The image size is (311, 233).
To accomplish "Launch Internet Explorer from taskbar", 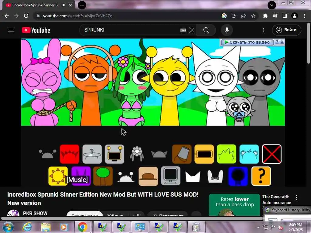I will (x=27, y=227).
